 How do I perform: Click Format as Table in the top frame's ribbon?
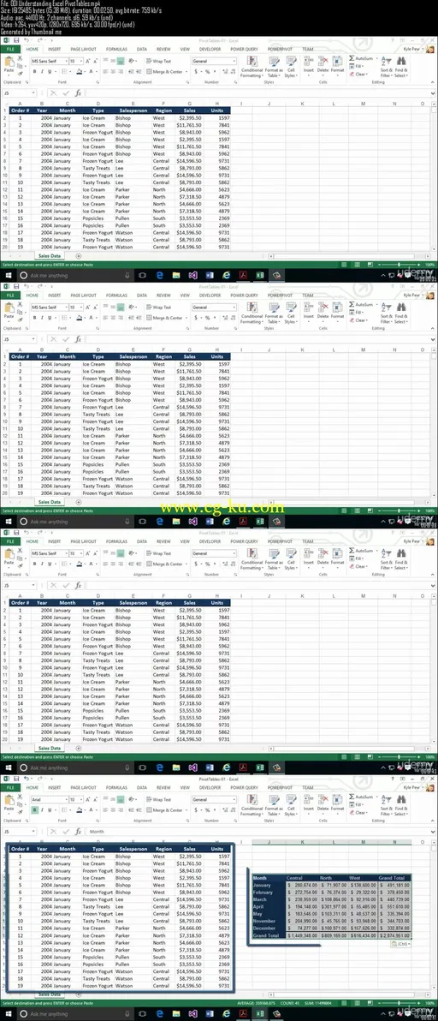274,67
